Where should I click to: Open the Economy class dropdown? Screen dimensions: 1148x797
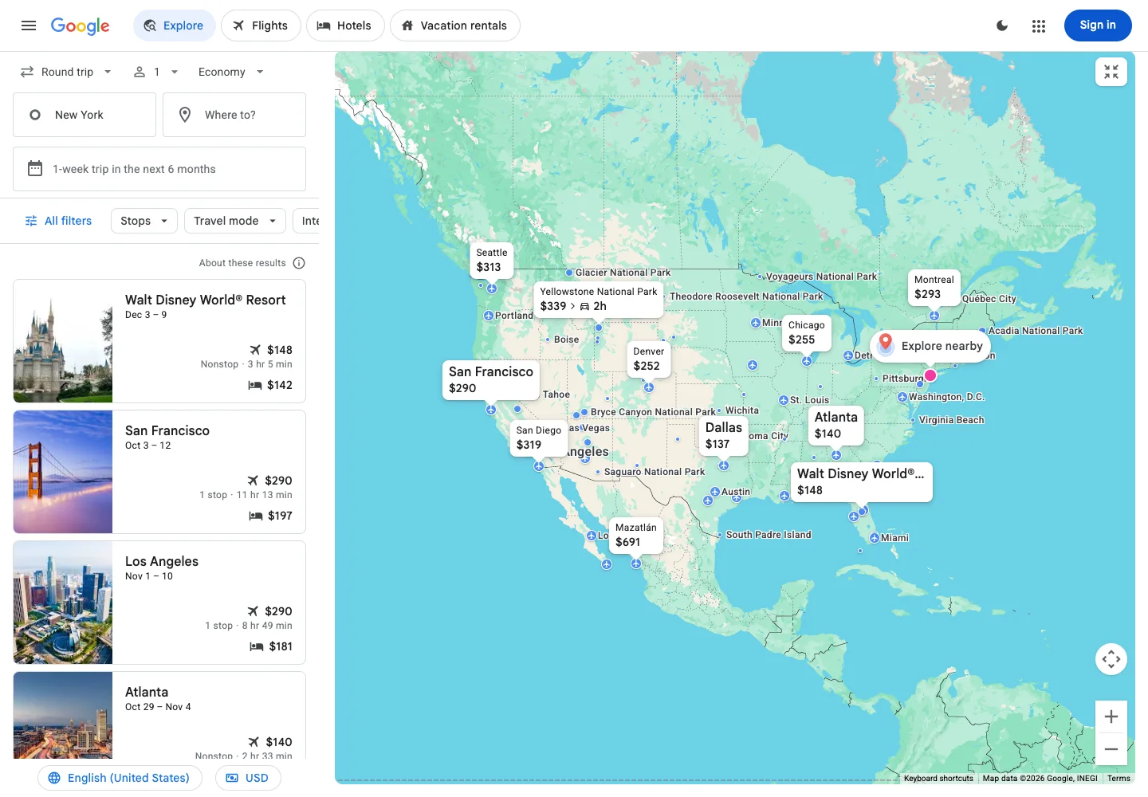[x=230, y=72]
